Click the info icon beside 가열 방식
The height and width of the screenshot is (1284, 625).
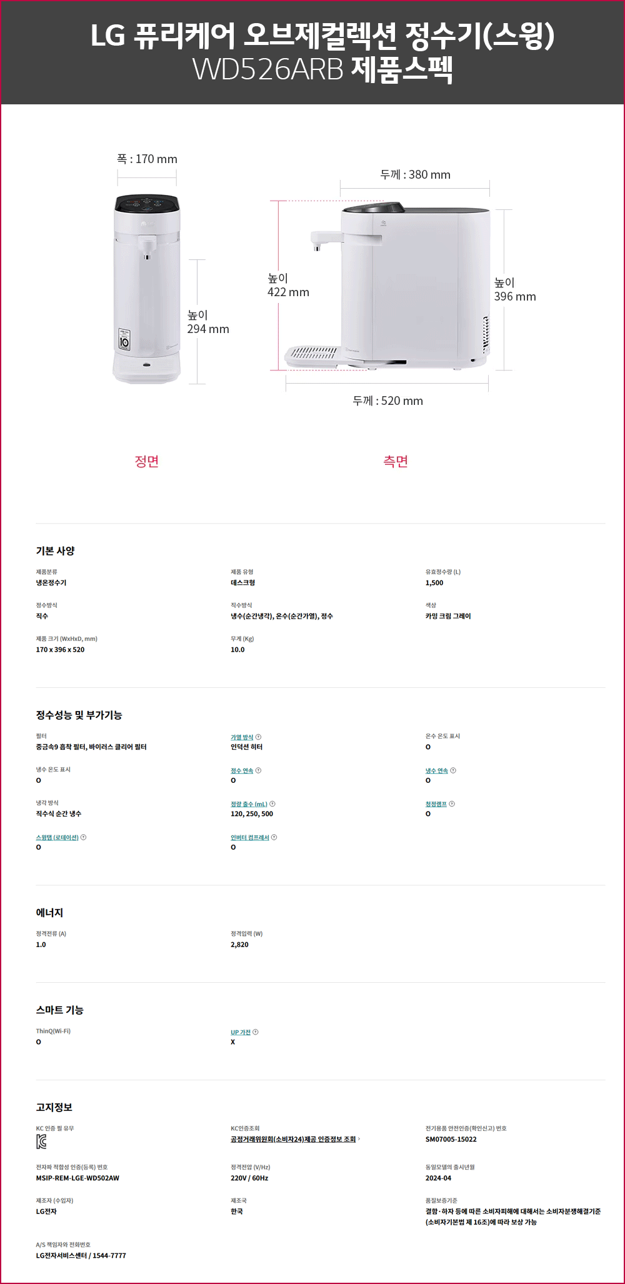coord(259,737)
